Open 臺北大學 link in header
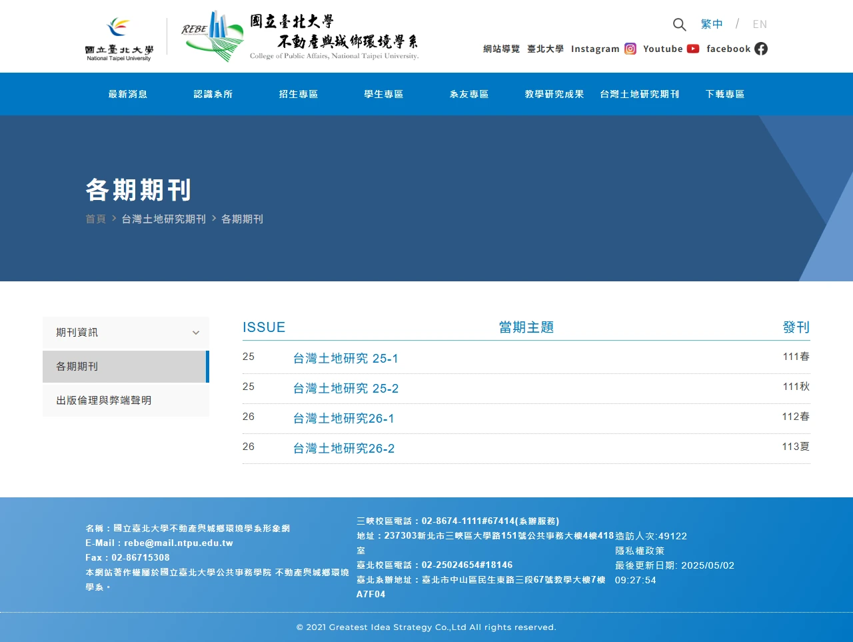 point(545,49)
